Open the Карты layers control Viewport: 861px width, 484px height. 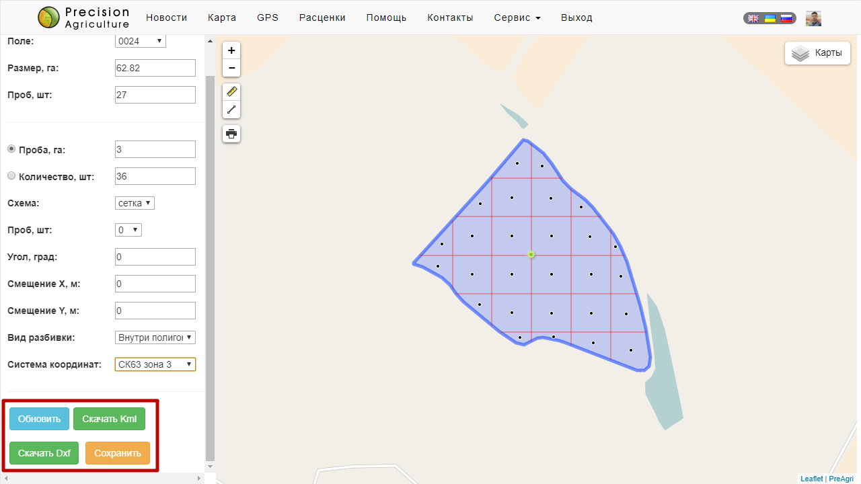(x=817, y=53)
